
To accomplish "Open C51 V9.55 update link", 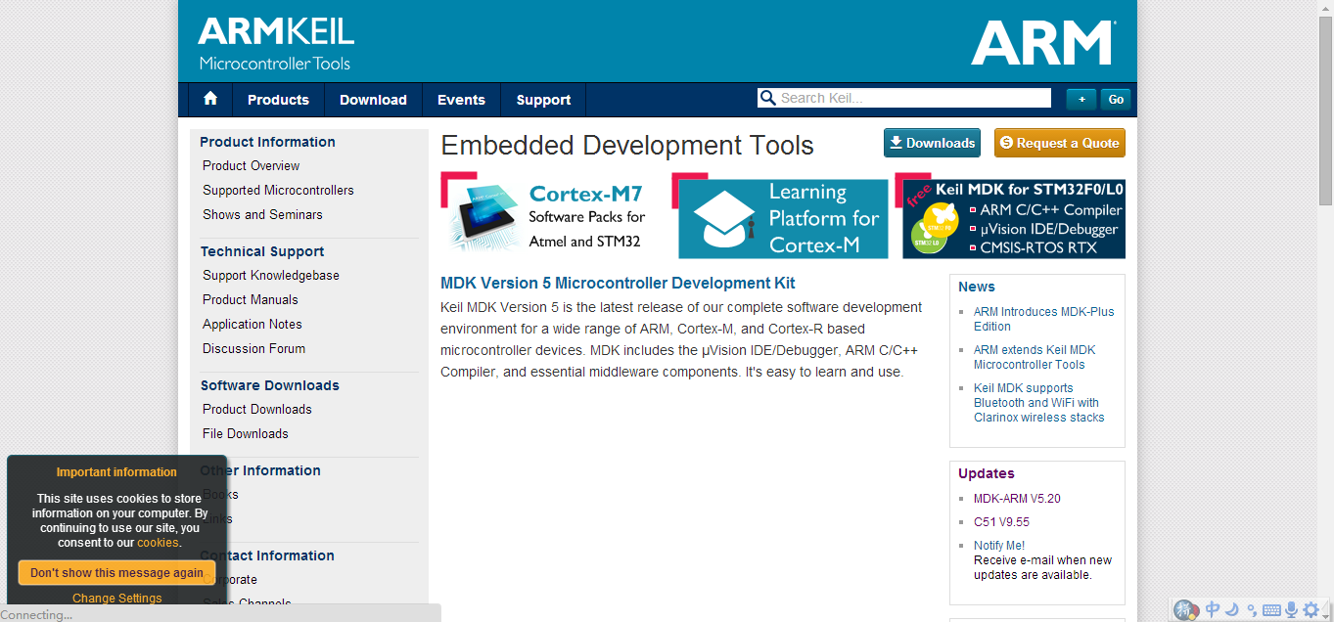I will [x=1001, y=522].
